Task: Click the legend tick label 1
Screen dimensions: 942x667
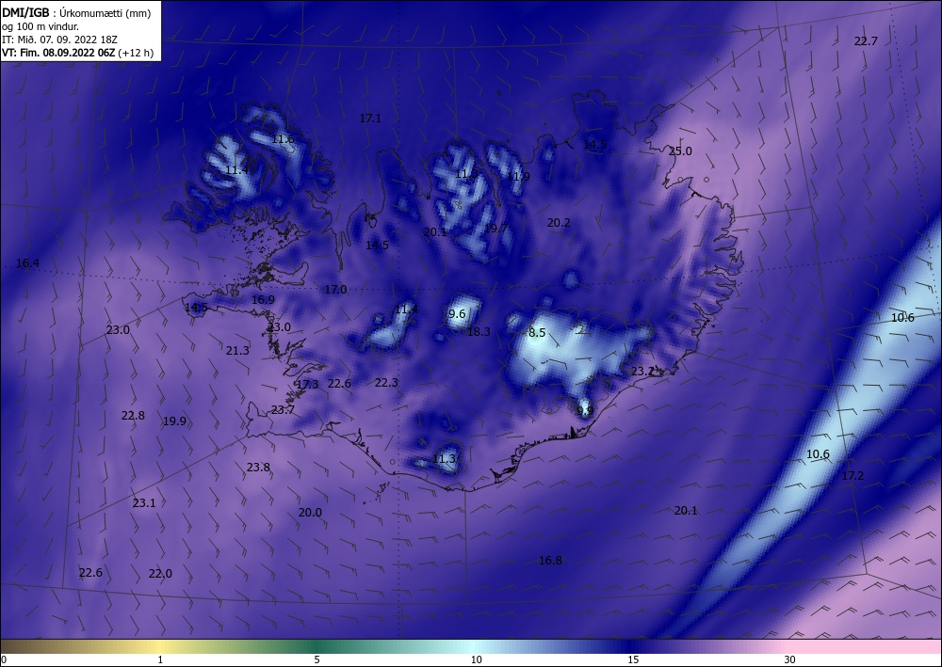Action: pos(160,660)
